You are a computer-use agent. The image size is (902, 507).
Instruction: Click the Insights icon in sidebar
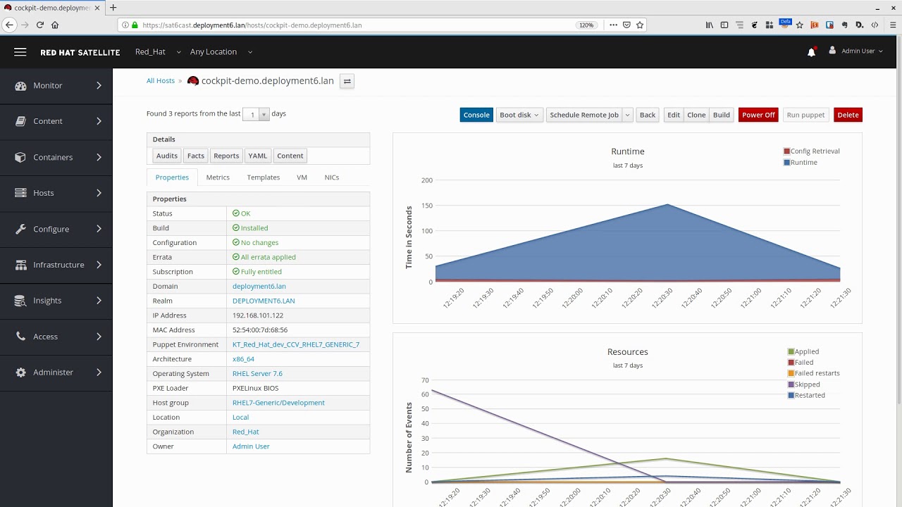click(x=20, y=301)
